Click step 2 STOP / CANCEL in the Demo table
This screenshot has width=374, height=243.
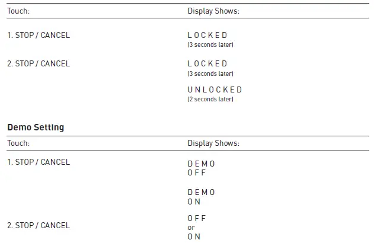39,225
